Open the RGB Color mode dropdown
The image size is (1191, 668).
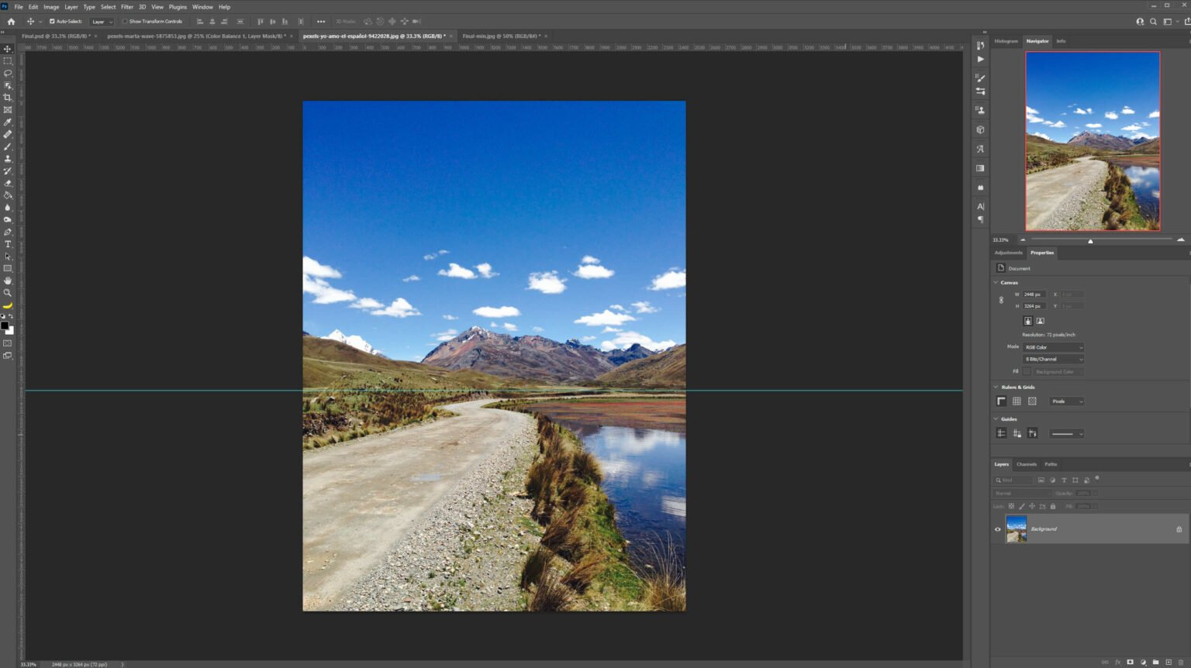tap(1053, 347)
